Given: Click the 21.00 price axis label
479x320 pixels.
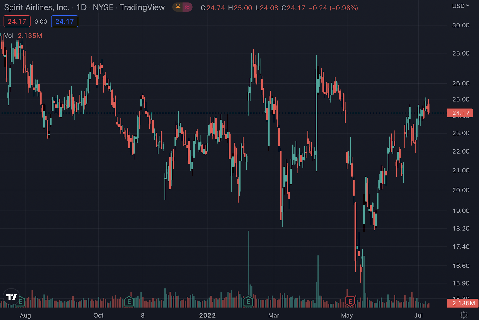Looking at the screenshot, I should [461, 170].
